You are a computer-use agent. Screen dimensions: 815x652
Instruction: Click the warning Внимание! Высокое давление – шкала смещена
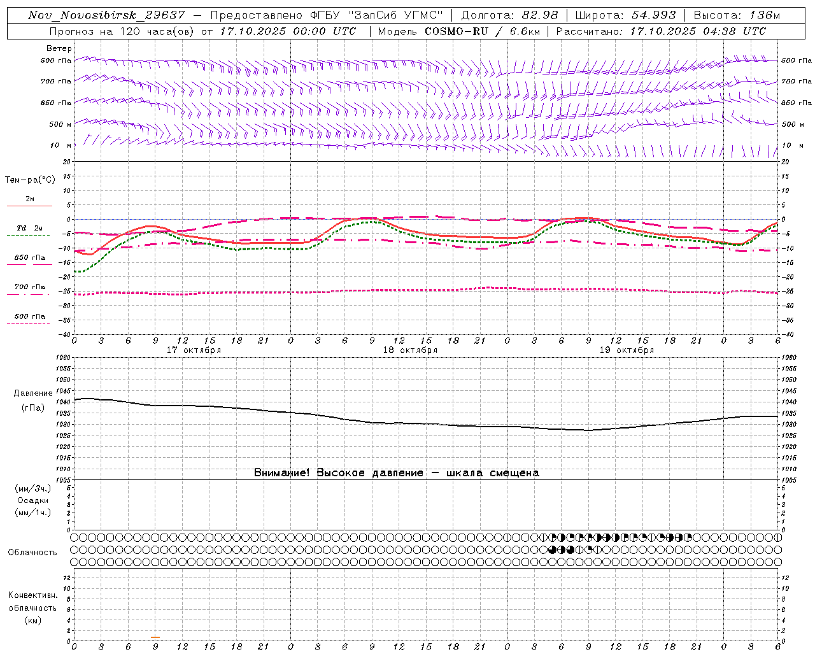tap(396, 473)
